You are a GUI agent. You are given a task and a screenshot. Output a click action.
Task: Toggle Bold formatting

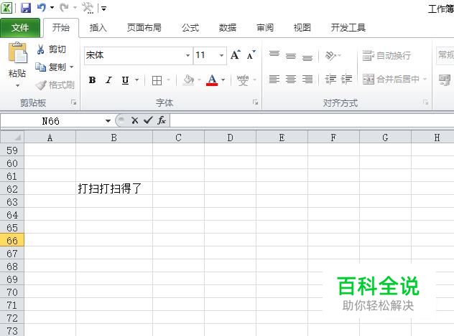click(x=92, y=80)
